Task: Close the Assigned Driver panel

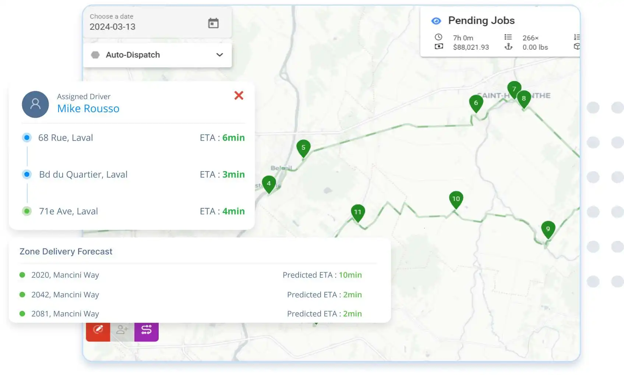Action: [239, 95]
